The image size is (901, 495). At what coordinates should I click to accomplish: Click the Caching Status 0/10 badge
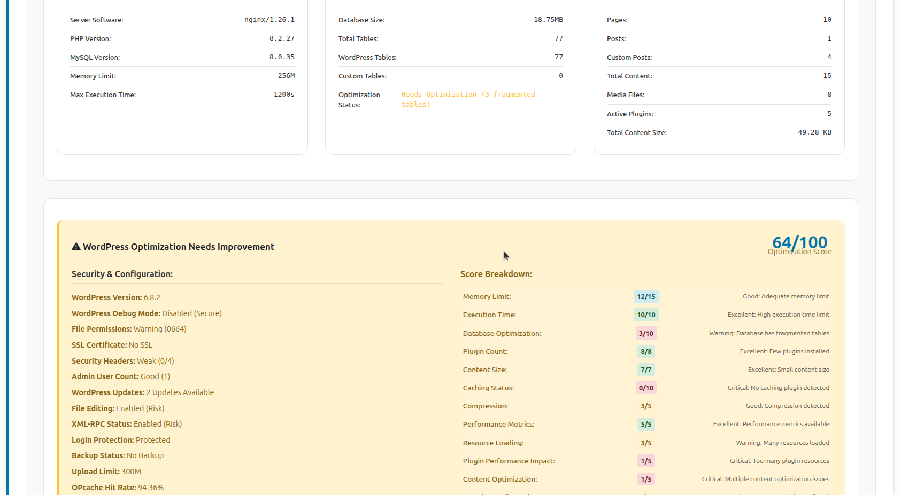[646, 388]
